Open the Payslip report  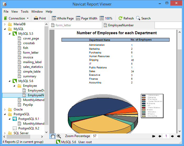click(x=28, y=105)
